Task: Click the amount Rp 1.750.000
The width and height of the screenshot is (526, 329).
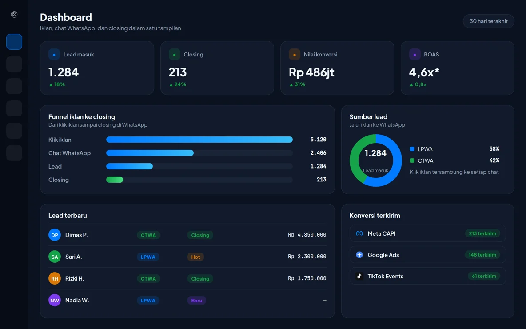Action: (x=307, y=278)
